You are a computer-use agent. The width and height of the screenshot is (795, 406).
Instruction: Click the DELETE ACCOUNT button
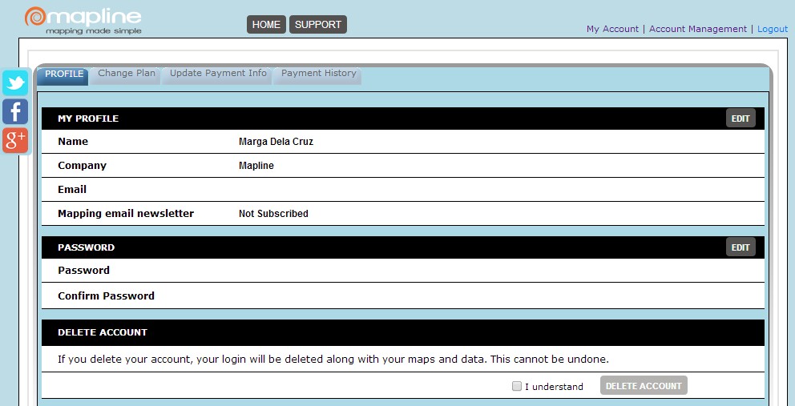[644, 386]
